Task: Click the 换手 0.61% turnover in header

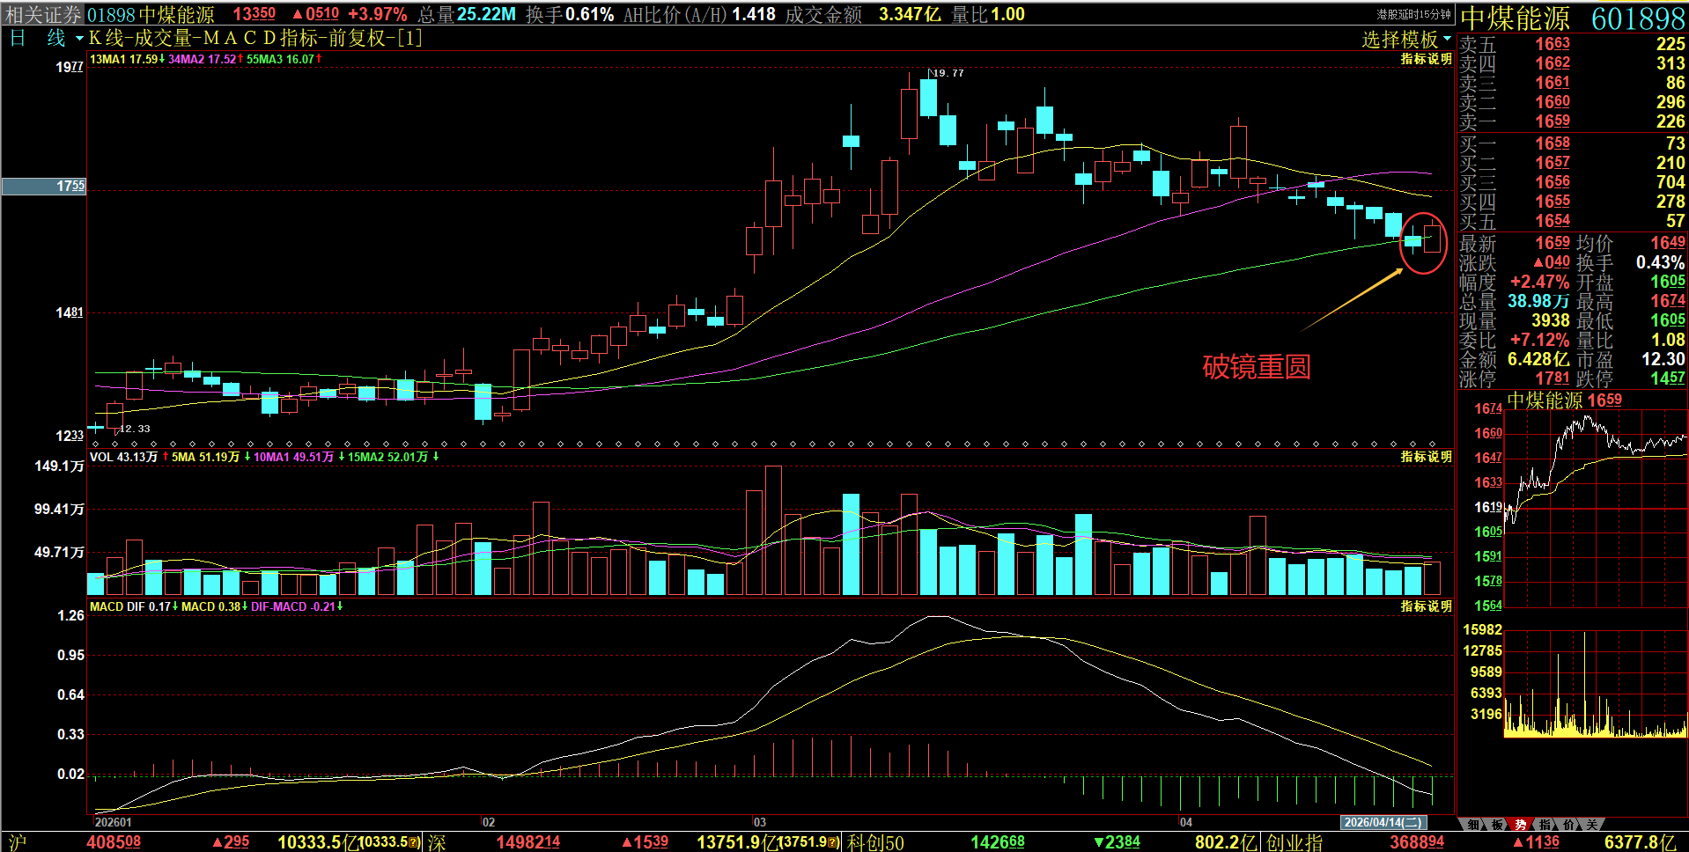Action: point(570,14)
